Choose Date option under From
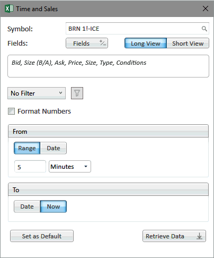 point(53,148)
